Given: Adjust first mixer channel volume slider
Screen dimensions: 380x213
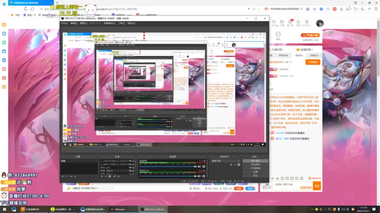Looking at the screenshot, I should [168, 167].
